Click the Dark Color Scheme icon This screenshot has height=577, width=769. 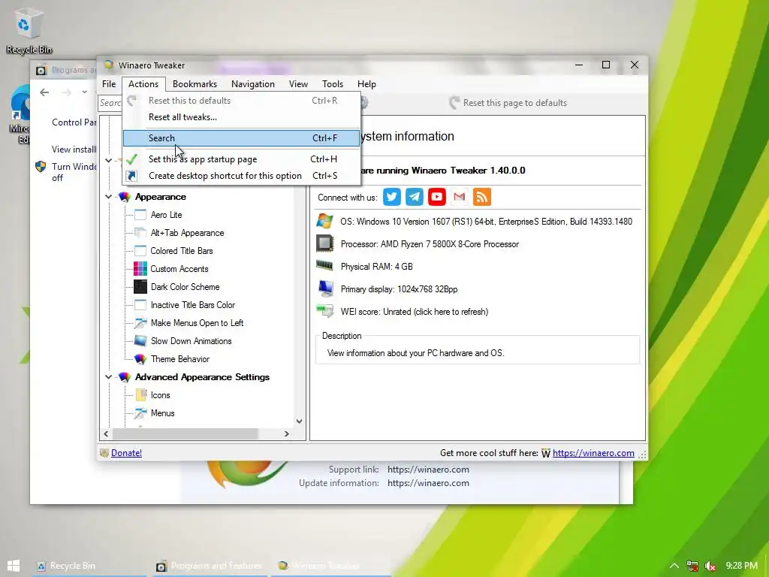(140, 286)
